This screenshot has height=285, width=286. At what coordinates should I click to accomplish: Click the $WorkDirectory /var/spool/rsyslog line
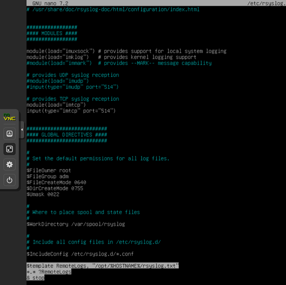(x=75, y=224)
